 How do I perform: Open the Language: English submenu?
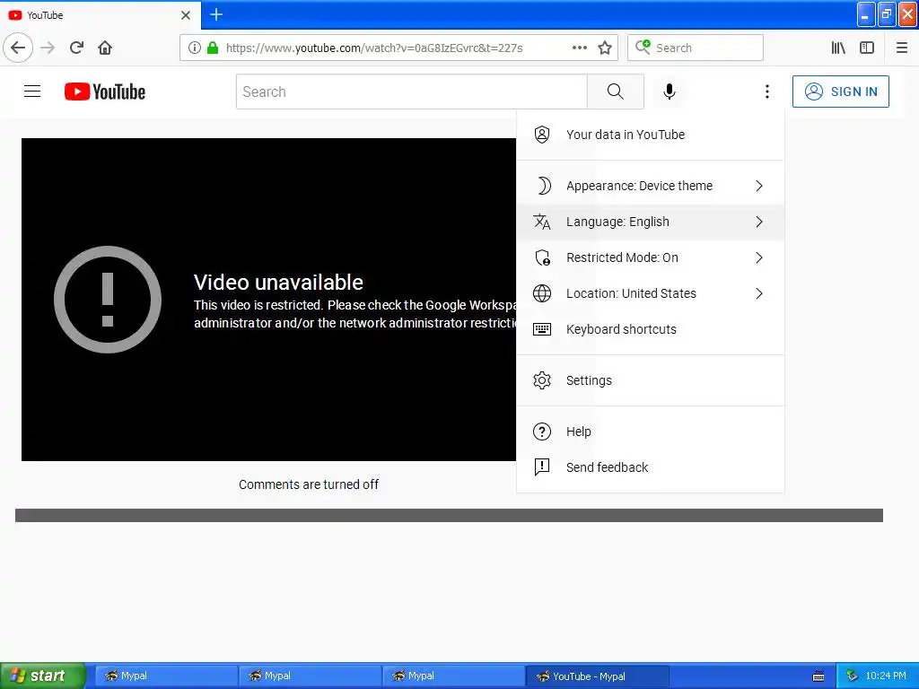[x=650, y=222]
